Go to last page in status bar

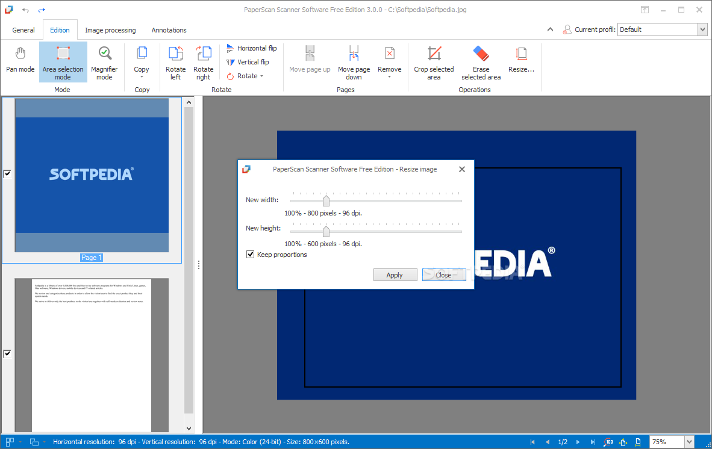(593, 442)
